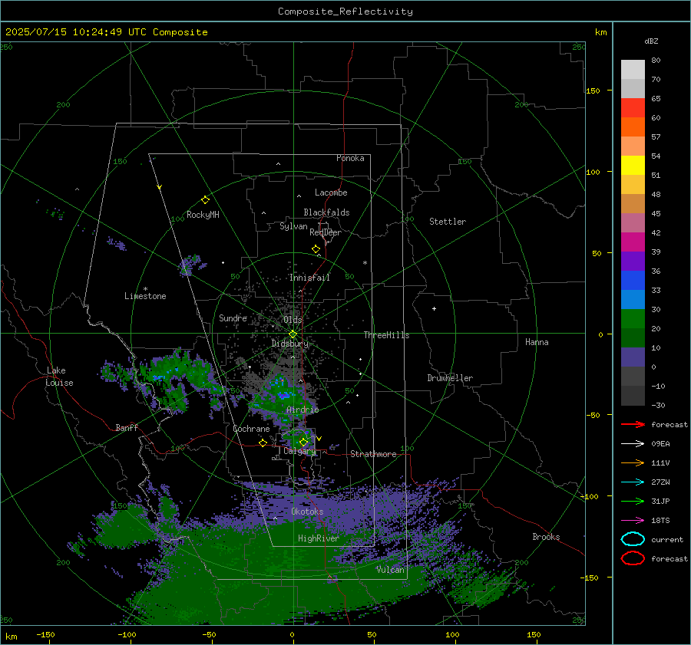Click the Olds town label

(x=293, y=320)
